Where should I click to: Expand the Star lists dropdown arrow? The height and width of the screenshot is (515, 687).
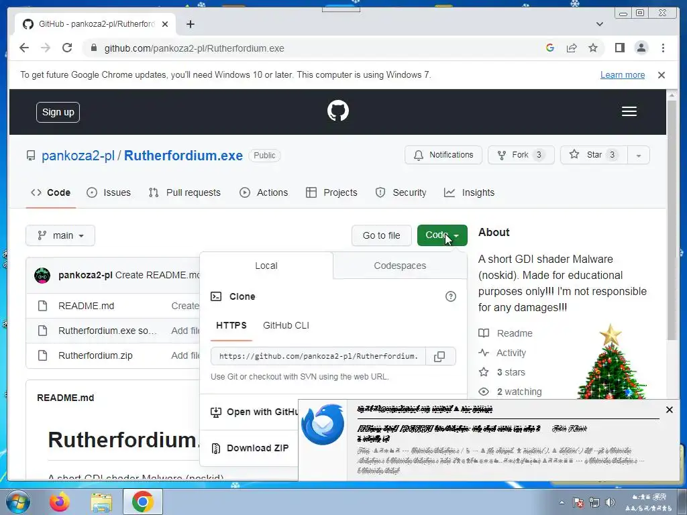639,155
